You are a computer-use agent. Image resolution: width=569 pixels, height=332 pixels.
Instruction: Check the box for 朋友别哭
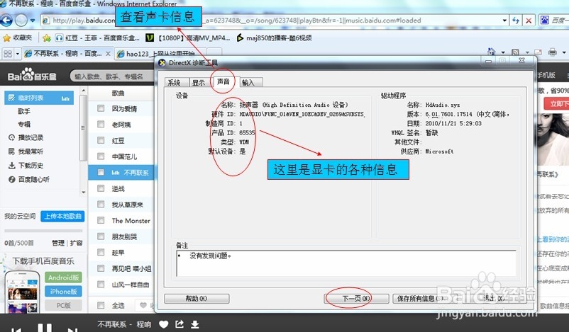coord(101,236)
